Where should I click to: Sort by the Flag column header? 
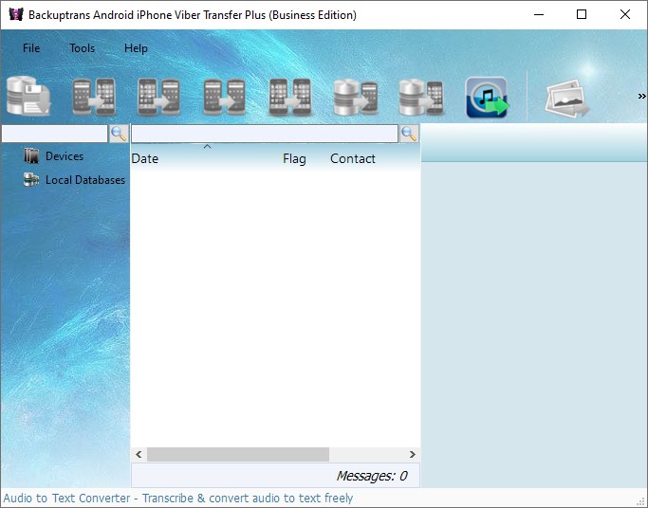tap(295, 159)
